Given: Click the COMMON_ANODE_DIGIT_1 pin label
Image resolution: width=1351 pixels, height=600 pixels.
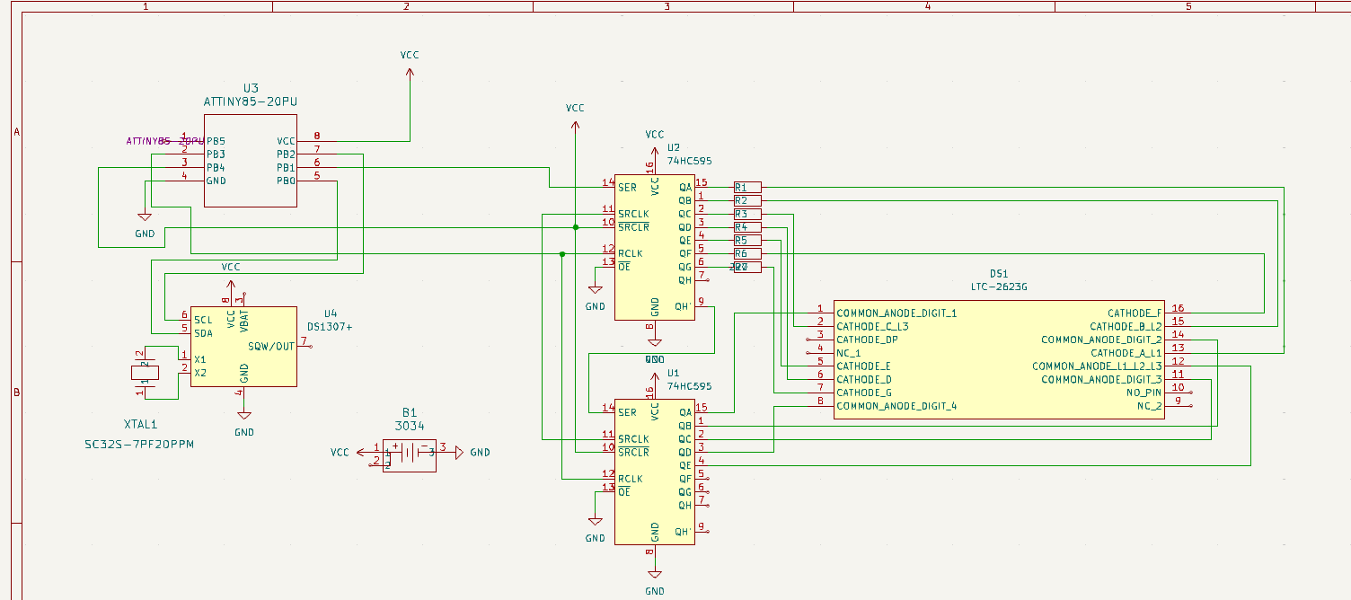Looking at the screenshot, I should [896, 313].
